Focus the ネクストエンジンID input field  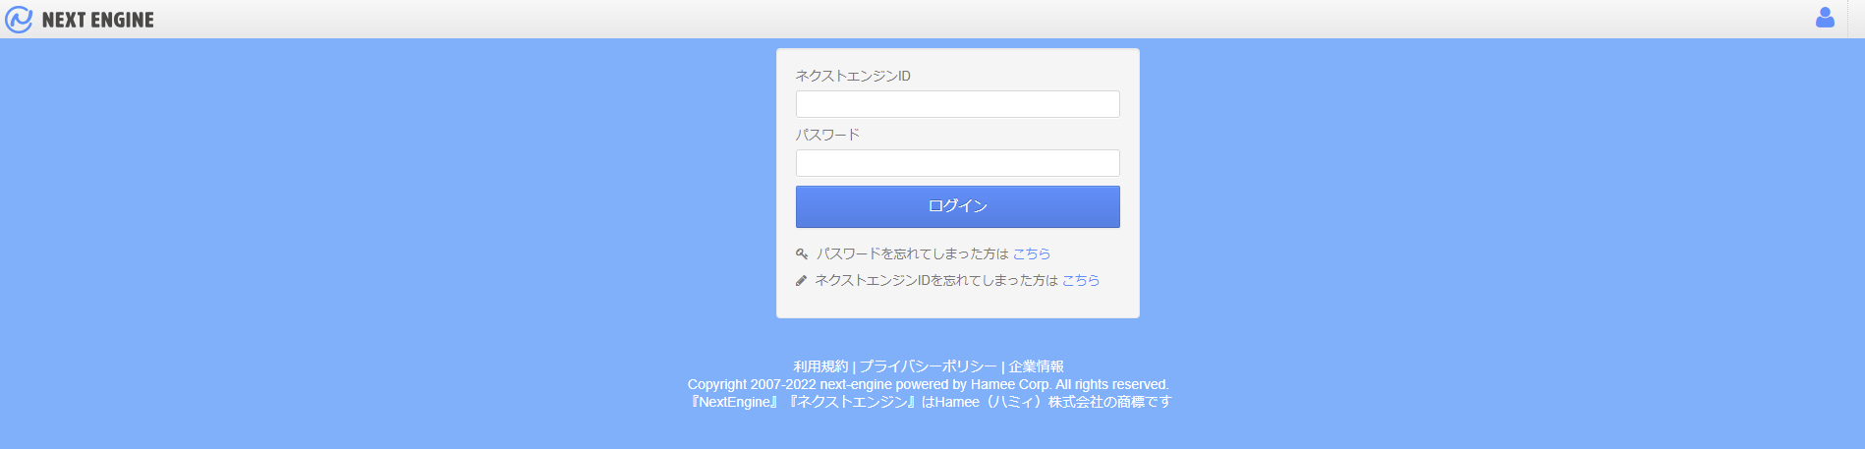pos(957,104)
